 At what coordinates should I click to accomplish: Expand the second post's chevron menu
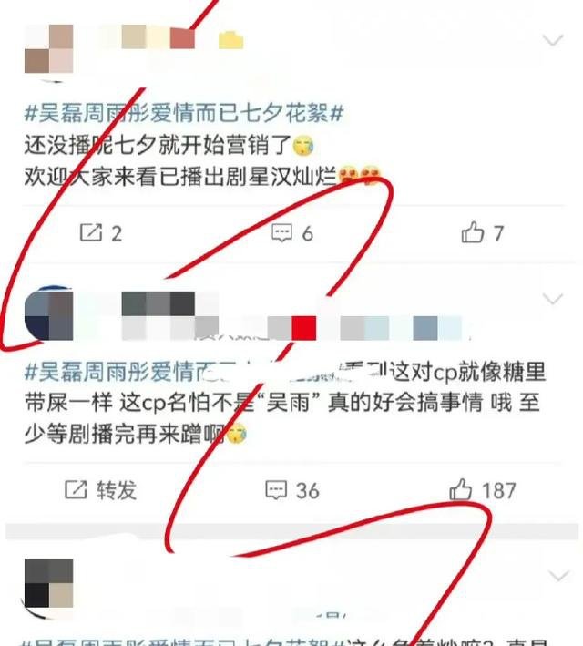[553, 298]
